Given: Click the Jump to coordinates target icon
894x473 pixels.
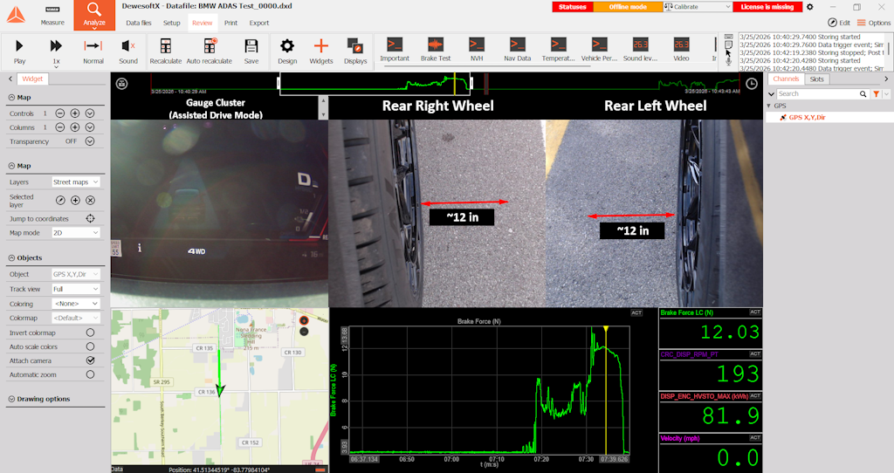Looking at the screenshot, I should (90, 219).
